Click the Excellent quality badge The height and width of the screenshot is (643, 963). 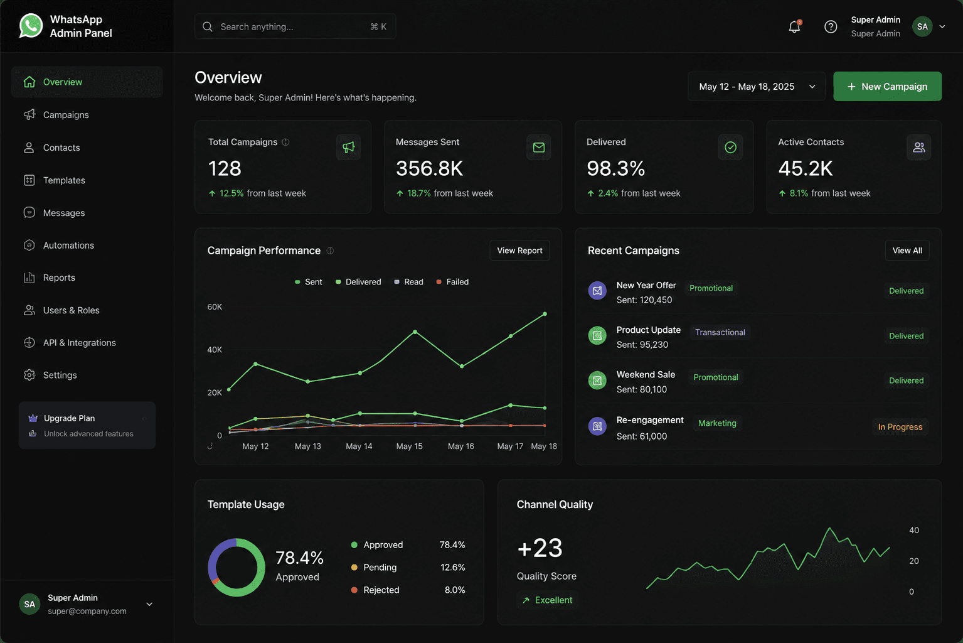(547, 600)
